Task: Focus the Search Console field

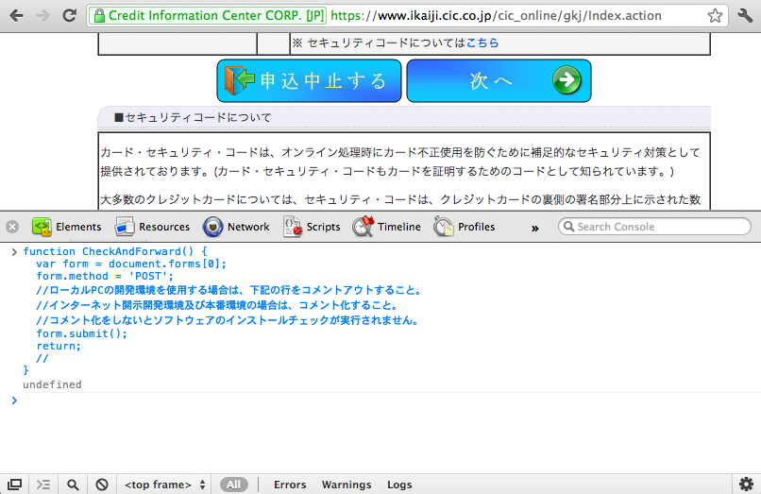Action: point(654,227)
